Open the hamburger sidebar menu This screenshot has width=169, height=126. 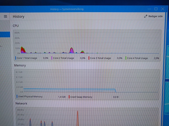tap(6, 16)
